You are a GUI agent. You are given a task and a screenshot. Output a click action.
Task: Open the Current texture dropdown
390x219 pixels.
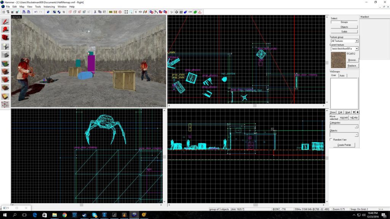coord(356,49)
